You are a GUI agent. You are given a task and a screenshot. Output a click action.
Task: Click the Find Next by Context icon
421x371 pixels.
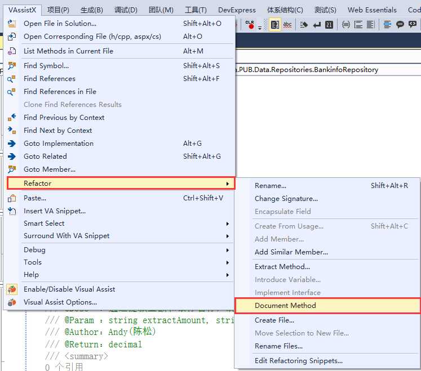[12, 131]
